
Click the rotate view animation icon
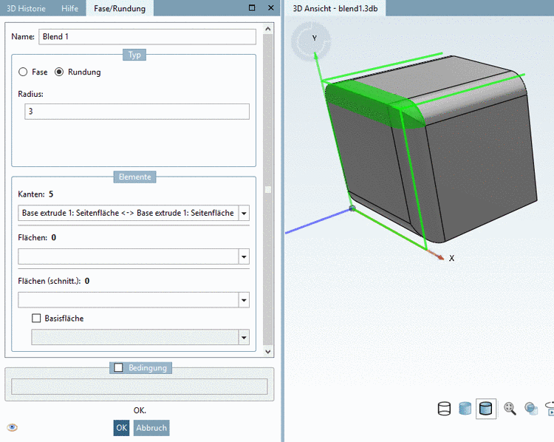pyautogui.click(x=550, y=409)
